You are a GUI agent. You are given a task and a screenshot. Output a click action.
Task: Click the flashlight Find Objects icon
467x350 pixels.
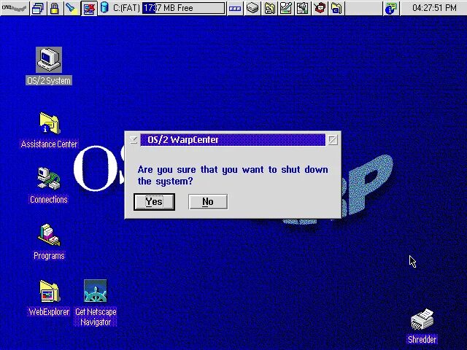pos(72,8)
